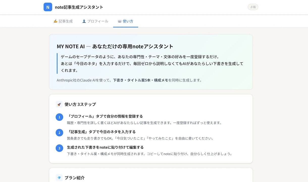Click description starting 職歴・専門性を詳しく書くほど
This screenshot has width=308, height=182.
(x=145, y=123)
